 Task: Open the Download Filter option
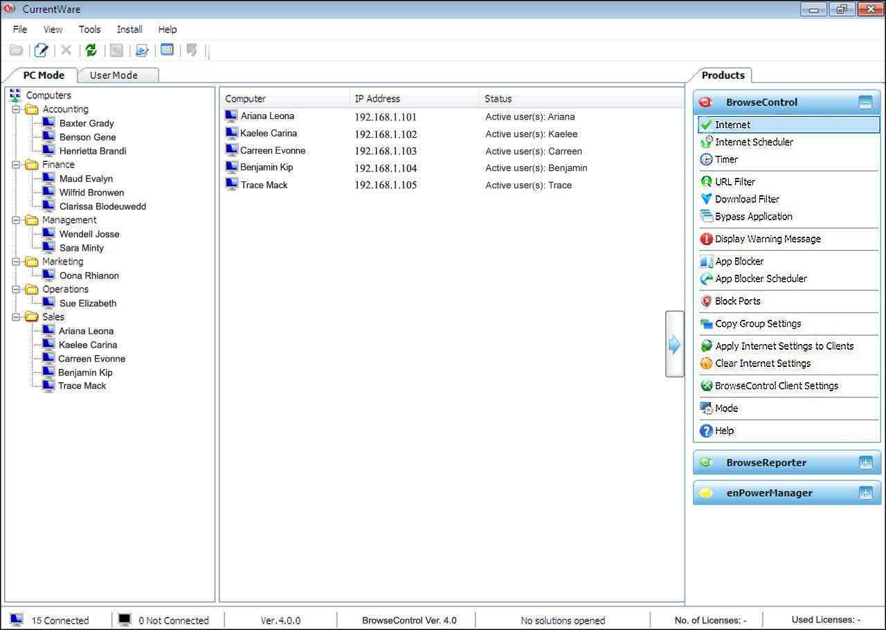coord(747,199)
